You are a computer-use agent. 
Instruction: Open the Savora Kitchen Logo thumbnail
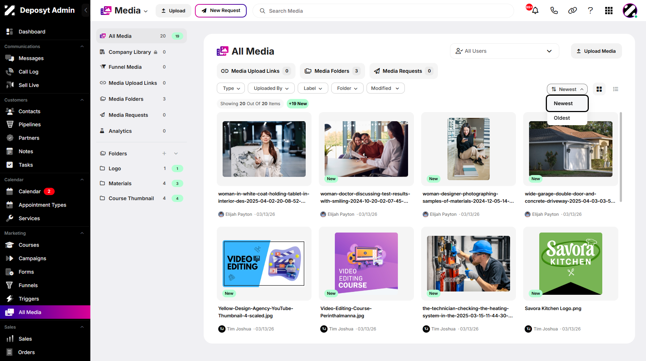coord(571,263)
